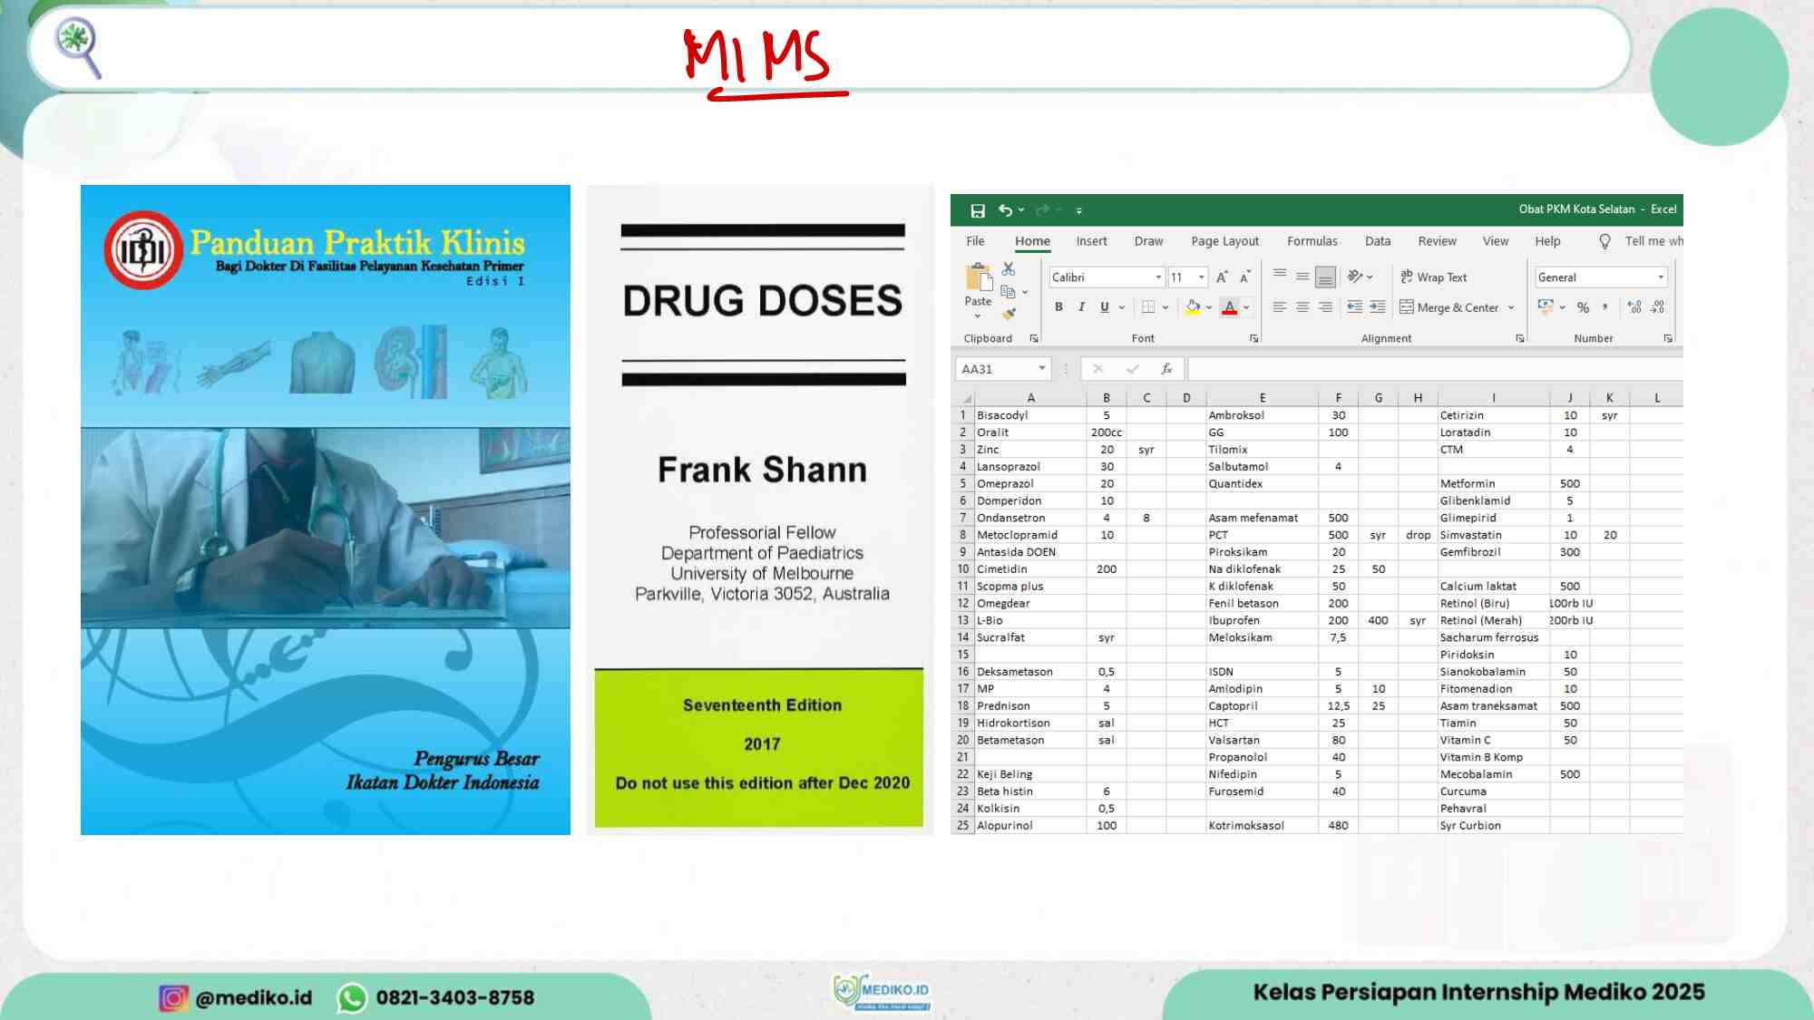The height and width of the screenshot is (1020, 1814).
Task: Open the Font group dialog launcher
Action: tap(1254, 338)
